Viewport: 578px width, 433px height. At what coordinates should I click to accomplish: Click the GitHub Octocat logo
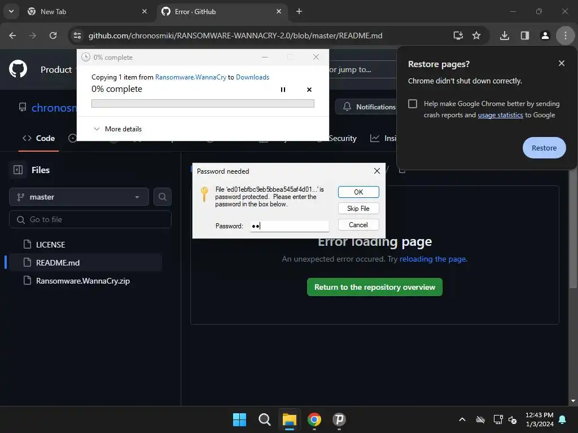click(18, 69)
